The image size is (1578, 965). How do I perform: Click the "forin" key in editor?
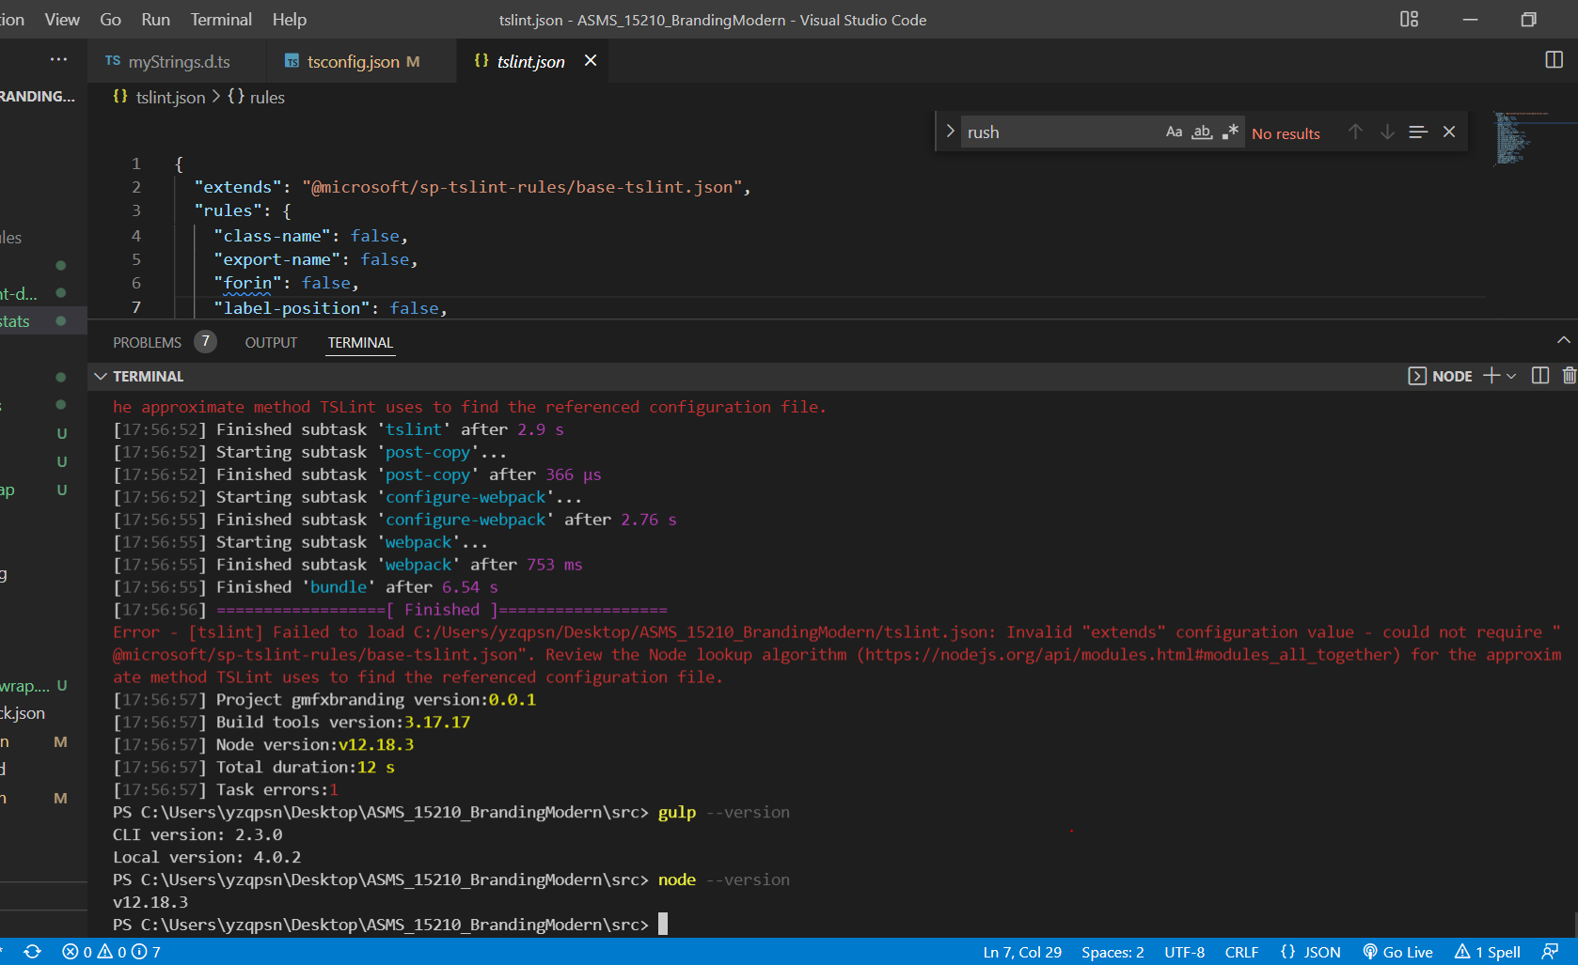click(247, 283)
